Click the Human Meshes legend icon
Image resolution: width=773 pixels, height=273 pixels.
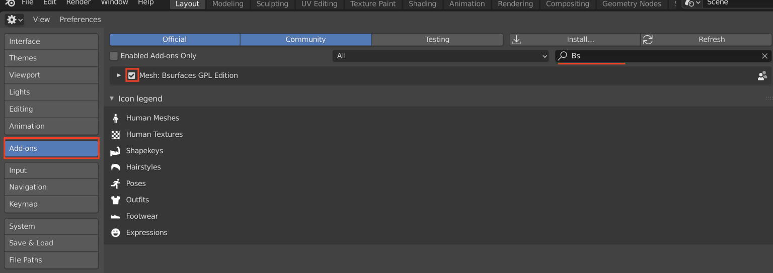click(x=116, y=118)
